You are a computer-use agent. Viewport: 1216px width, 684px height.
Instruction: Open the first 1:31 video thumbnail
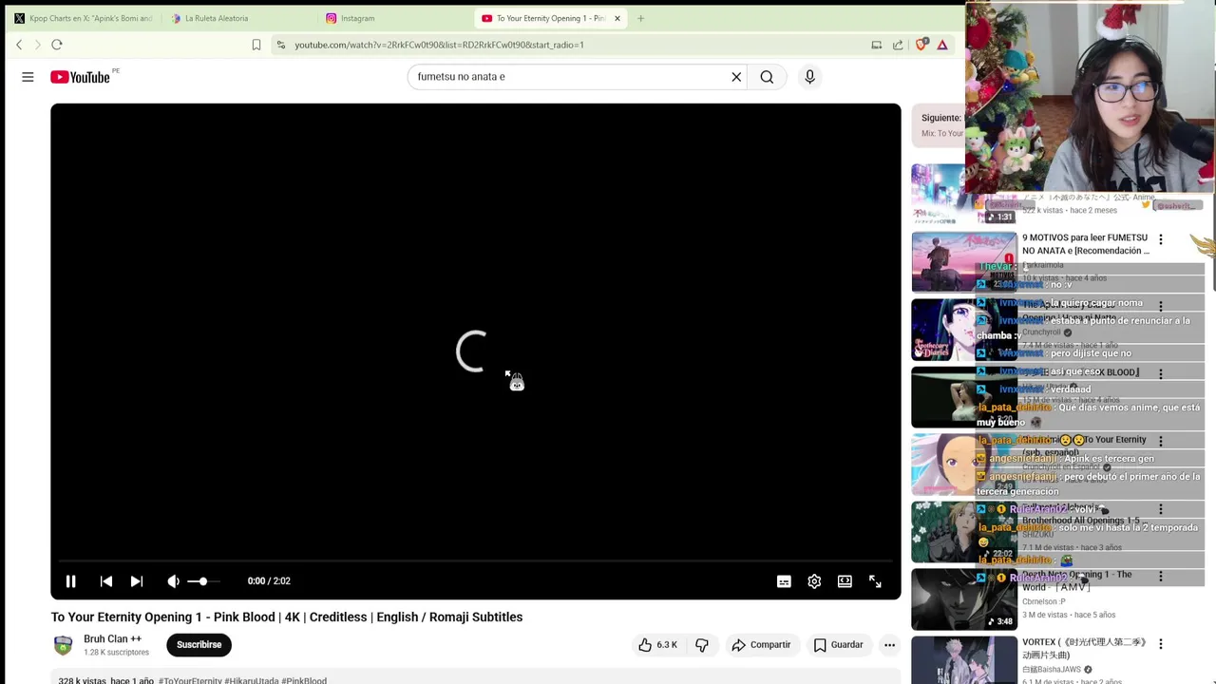click(964, 195)
